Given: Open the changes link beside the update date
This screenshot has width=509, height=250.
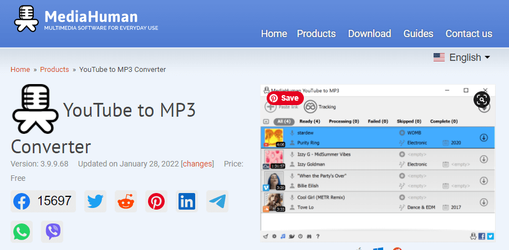Looking at the screenshot, I should coord(197,164).
